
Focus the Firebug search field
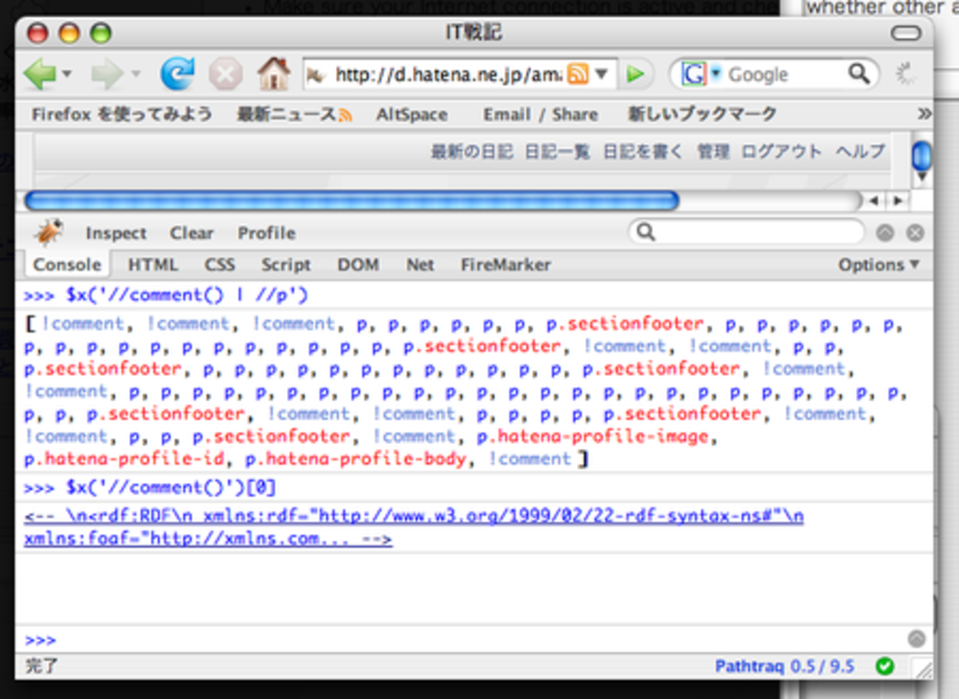click(746, 232)
